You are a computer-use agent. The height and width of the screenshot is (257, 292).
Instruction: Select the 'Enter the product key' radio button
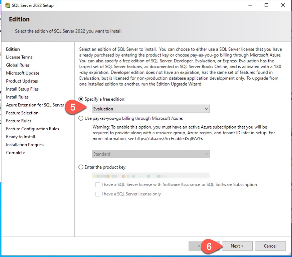coord(81,167)
